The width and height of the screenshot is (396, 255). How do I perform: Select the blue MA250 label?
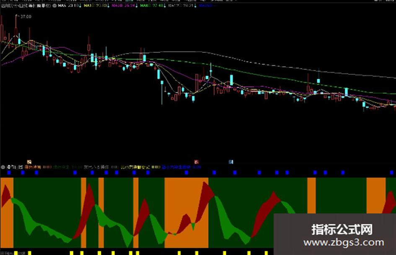tap(207, 5)
